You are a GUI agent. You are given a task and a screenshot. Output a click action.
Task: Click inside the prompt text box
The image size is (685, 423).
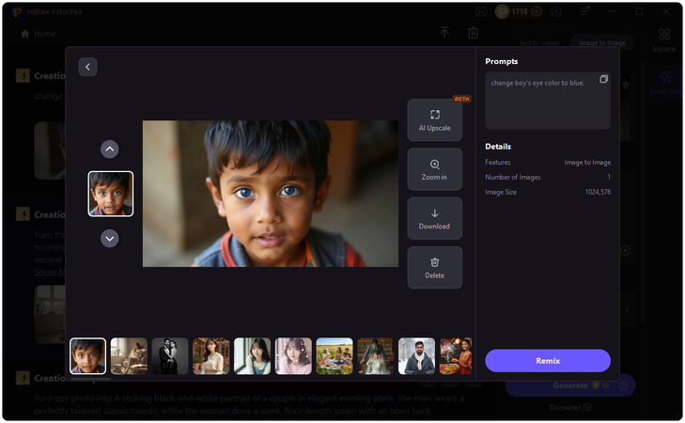tap(543, 103)
